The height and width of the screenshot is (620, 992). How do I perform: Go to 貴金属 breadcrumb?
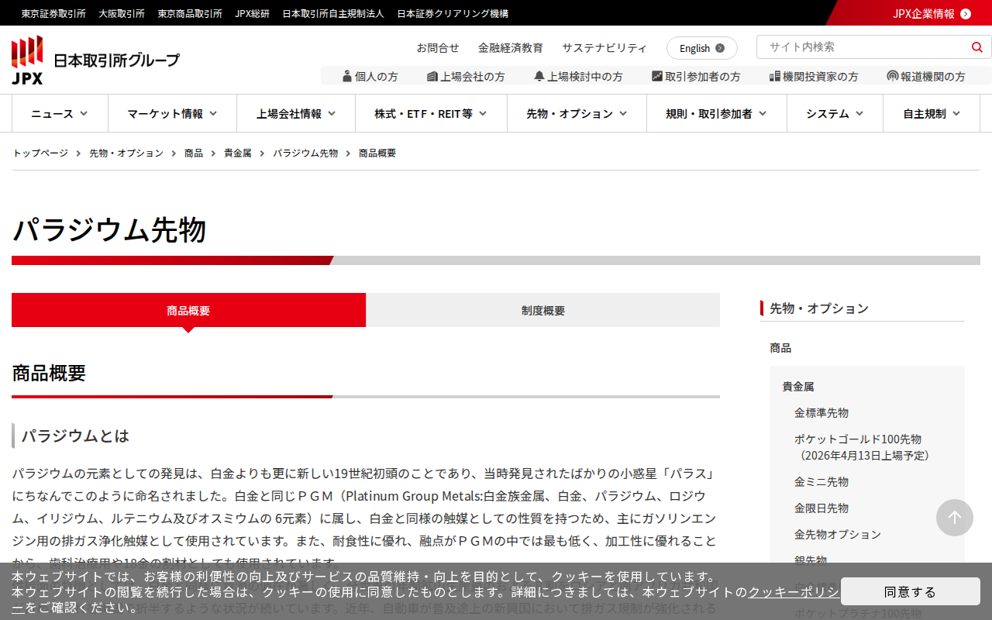(x=238, y=153)
